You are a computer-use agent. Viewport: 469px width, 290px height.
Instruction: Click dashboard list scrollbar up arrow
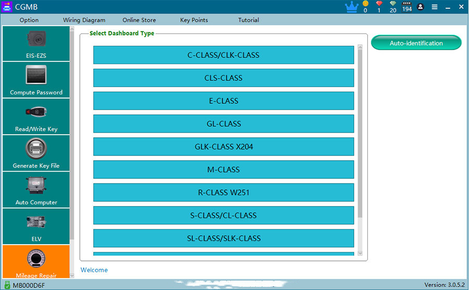click(x=360, y=47)
